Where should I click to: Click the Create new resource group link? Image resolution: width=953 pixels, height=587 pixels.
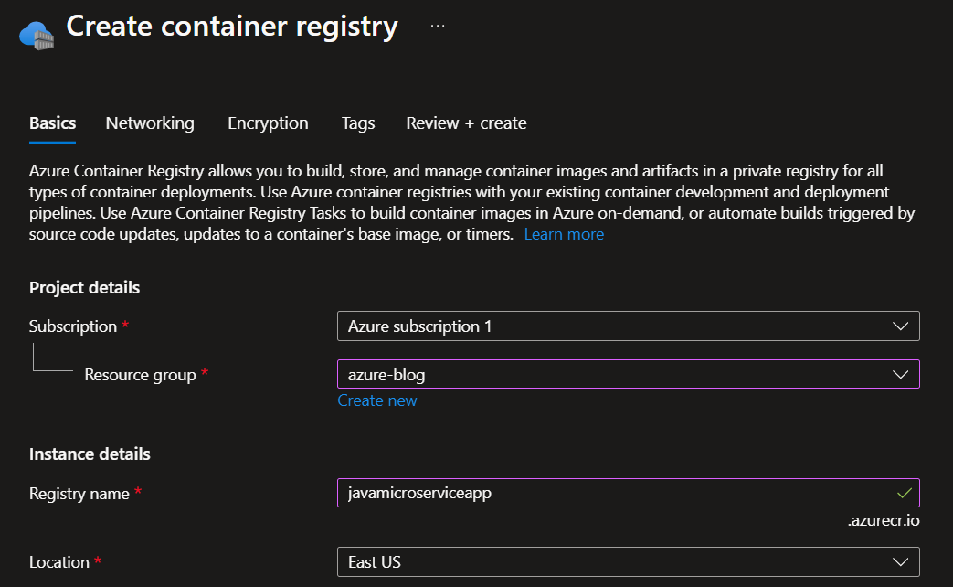click(377, 400)
